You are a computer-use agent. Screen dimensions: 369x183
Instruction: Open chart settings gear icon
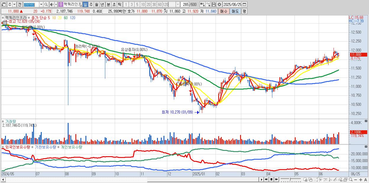219,4
